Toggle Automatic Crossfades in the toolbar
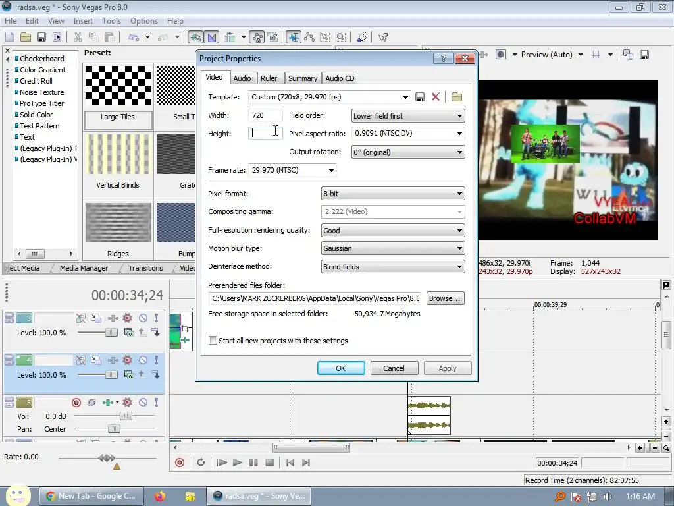Viewport: 674px width, 506px height. coord(211,37)
